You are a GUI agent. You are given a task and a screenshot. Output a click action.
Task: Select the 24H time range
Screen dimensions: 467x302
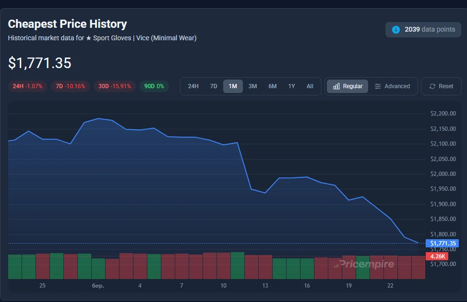tap(193, 86)
